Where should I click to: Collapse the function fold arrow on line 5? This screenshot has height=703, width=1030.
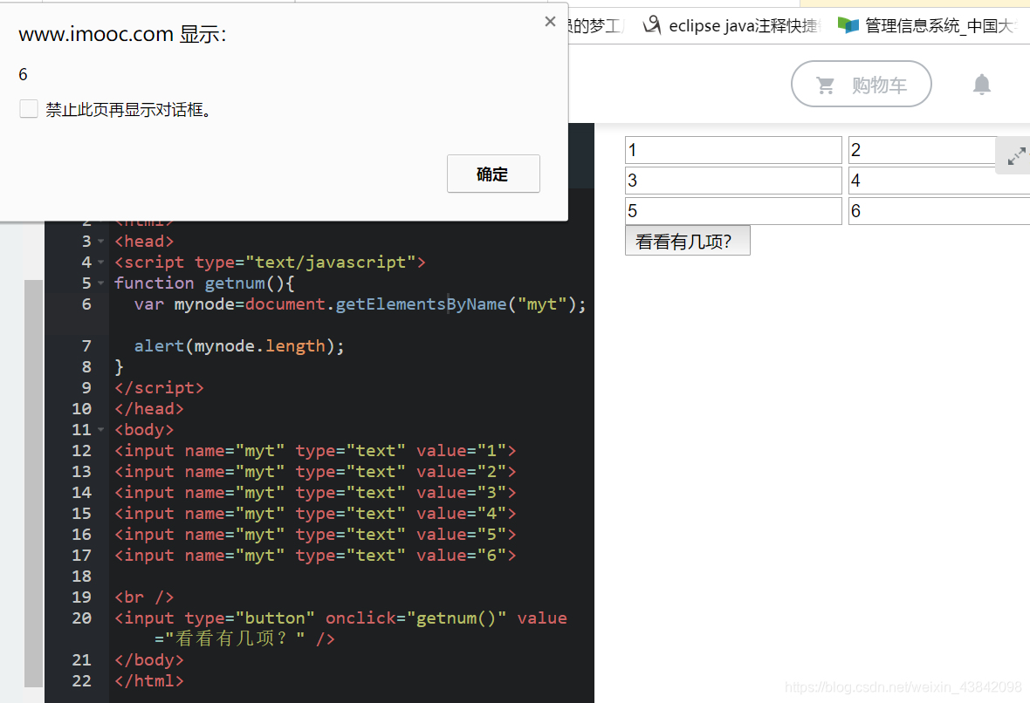click(x=100, y=283)
